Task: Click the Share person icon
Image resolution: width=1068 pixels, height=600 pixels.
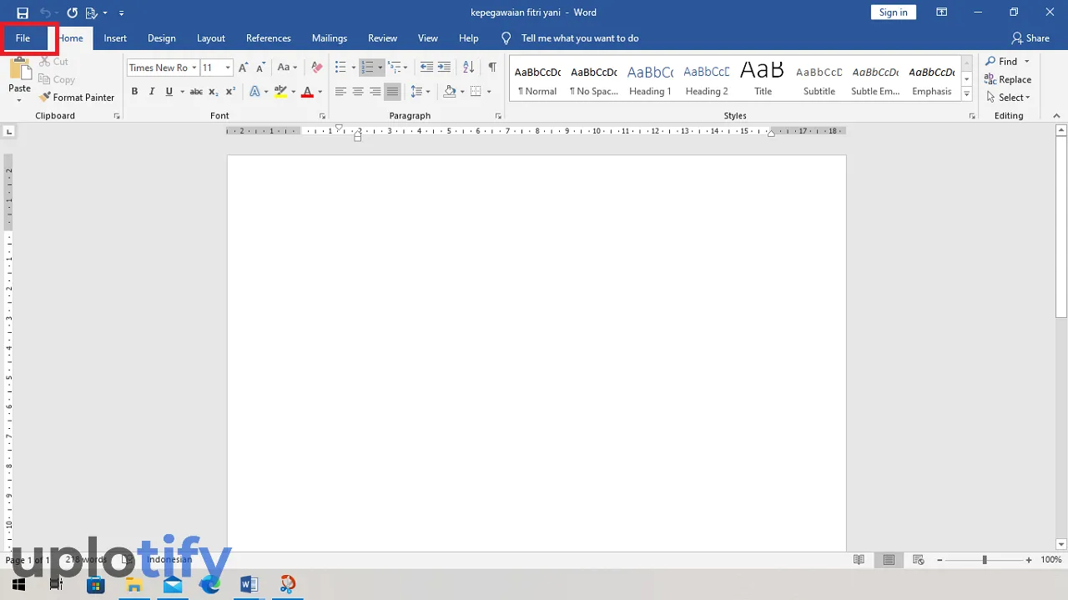Action: 1016,38
